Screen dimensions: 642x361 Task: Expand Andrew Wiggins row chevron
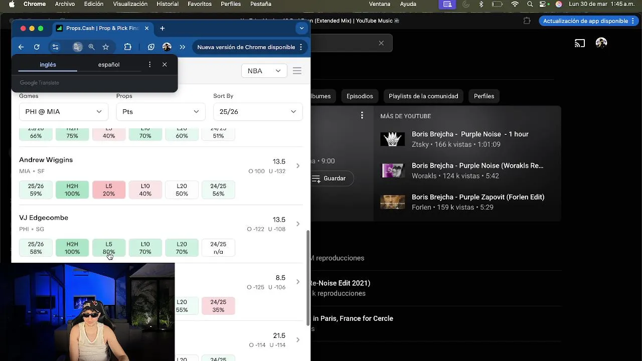click(x=297, y=166)
